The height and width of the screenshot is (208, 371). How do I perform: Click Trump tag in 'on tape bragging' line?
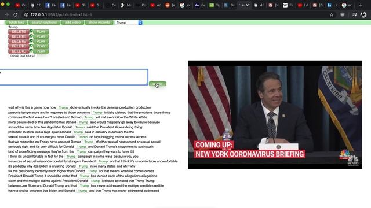click(x=83, y=137)
